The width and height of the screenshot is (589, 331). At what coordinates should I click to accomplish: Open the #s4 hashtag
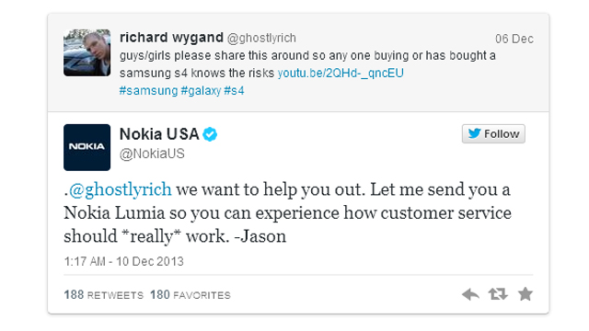pos(234,90)
